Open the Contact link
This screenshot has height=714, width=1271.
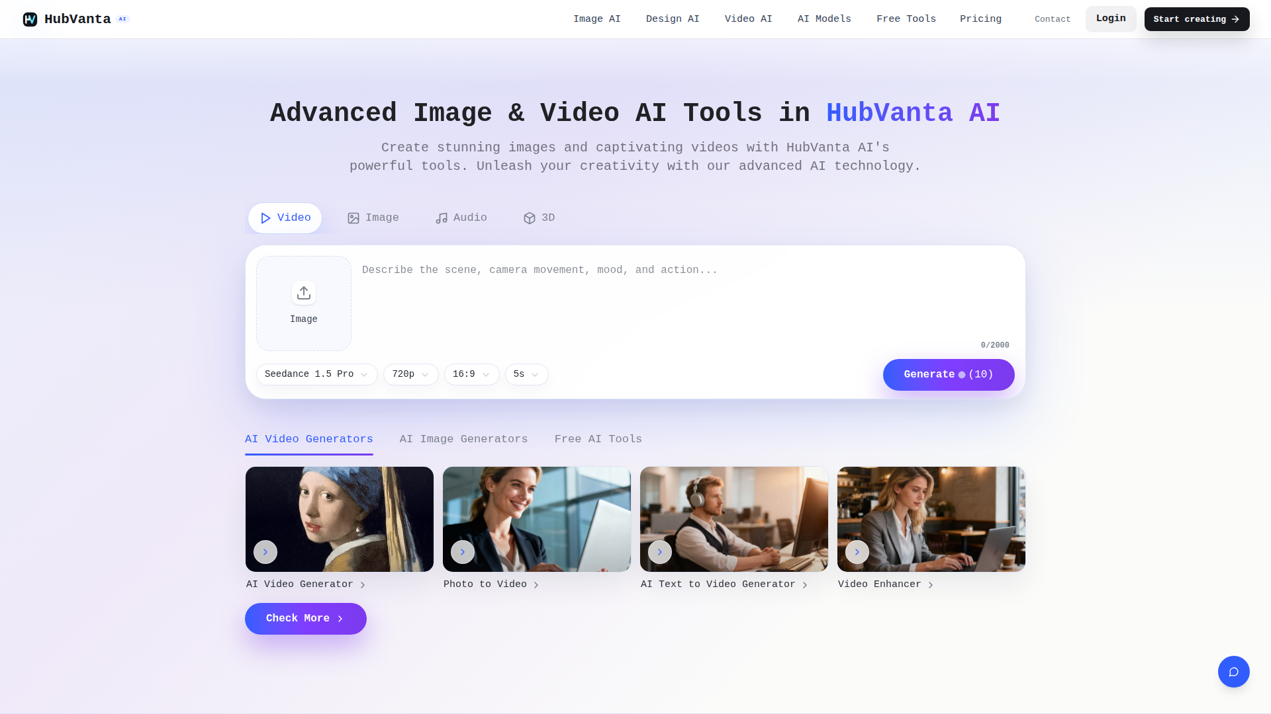1053,19
